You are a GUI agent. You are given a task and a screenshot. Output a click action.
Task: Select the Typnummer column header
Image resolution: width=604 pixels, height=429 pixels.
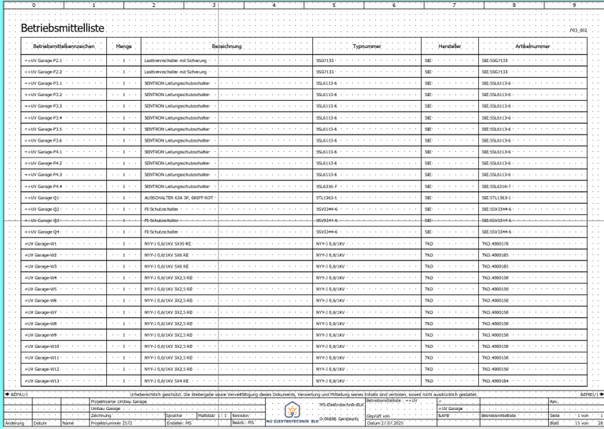pos(366,46)
